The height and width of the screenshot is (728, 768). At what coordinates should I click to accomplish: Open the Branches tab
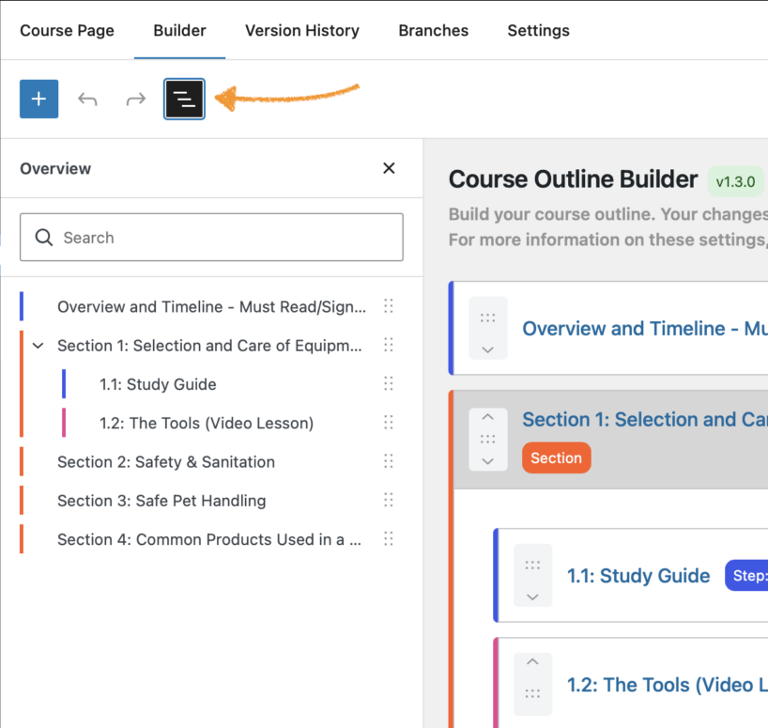click(x=434, y=30)
